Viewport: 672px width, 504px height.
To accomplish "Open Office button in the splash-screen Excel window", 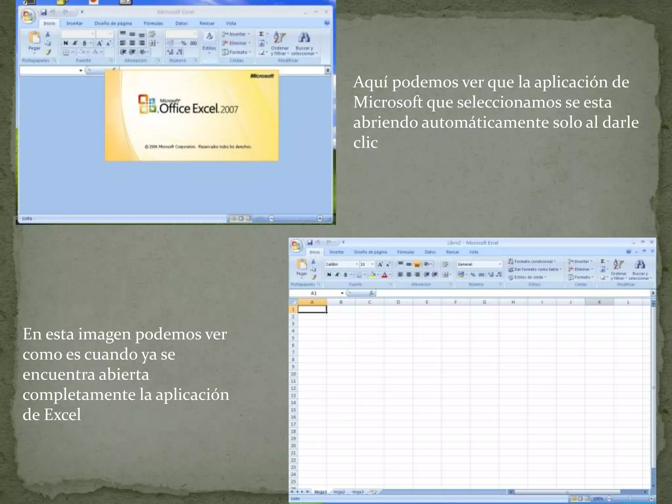I will tap(28, 16).
